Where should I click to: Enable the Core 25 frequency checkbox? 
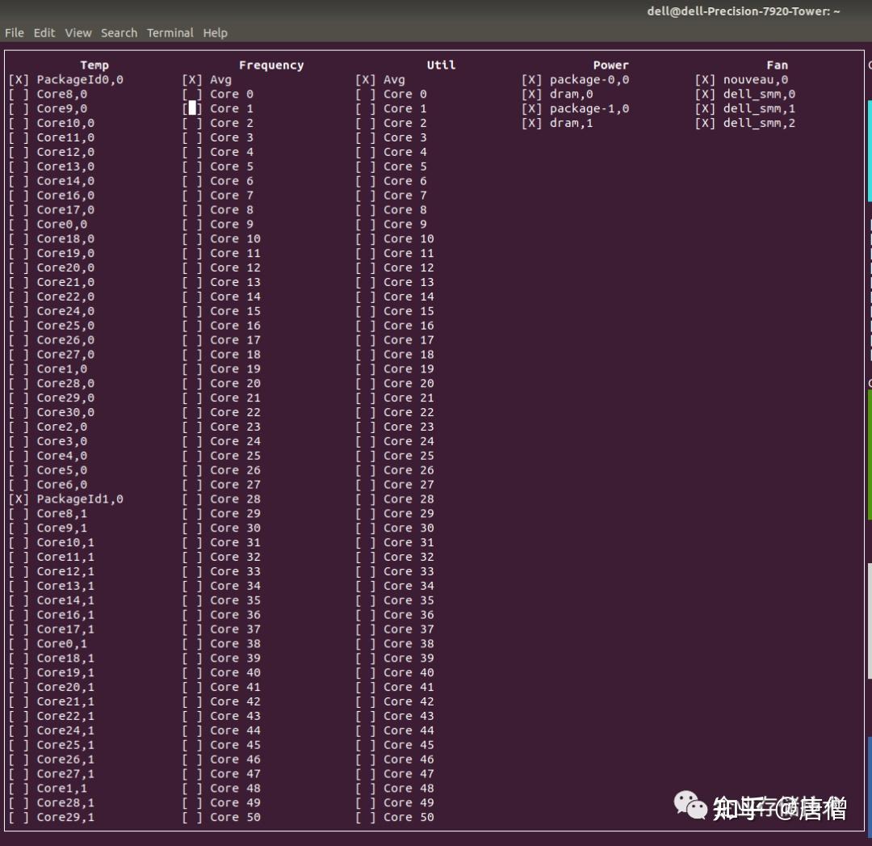[x=193, y=455]
